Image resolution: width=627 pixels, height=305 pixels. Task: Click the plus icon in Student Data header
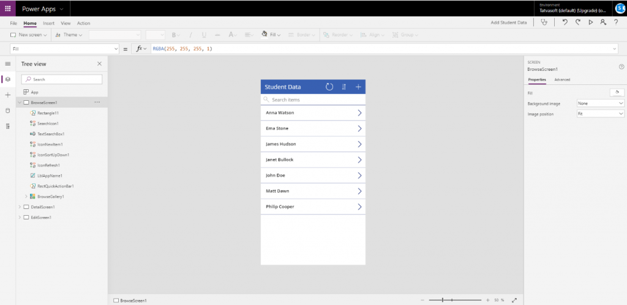coord(358,87)
